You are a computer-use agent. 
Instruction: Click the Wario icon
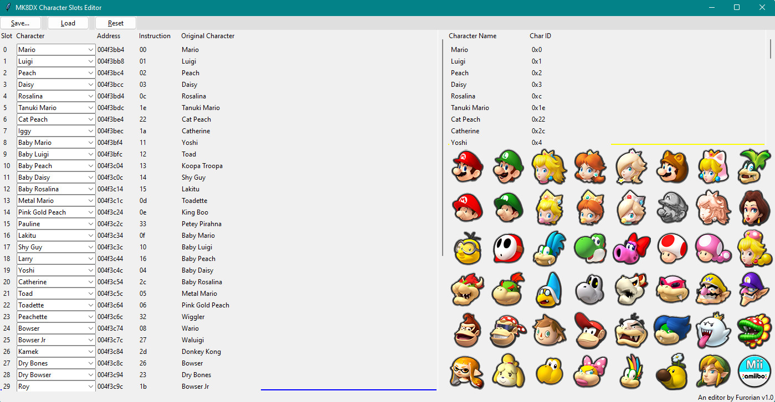tap(713, 289)
